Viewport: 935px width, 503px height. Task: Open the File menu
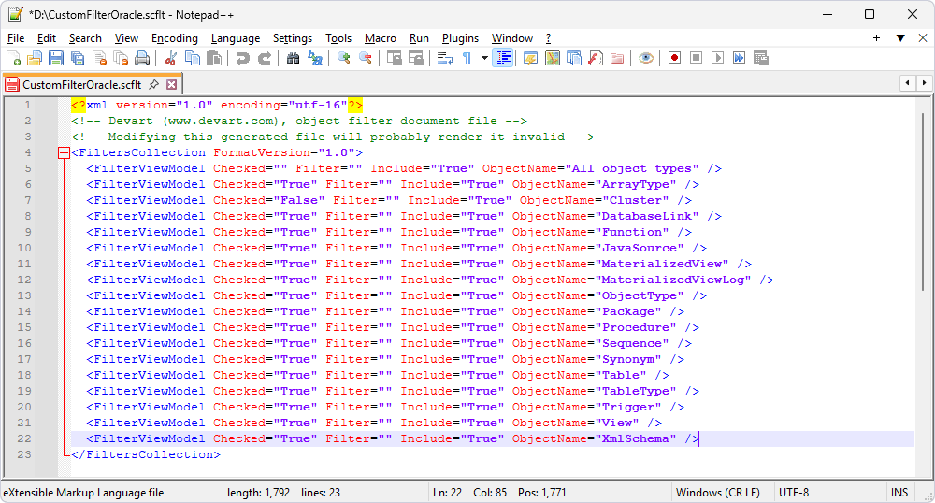[x=16, y=38]
